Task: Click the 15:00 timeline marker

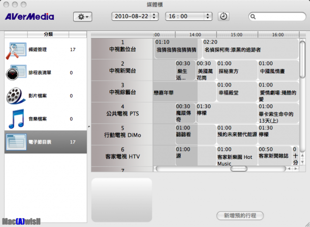Action: (236, 35)
